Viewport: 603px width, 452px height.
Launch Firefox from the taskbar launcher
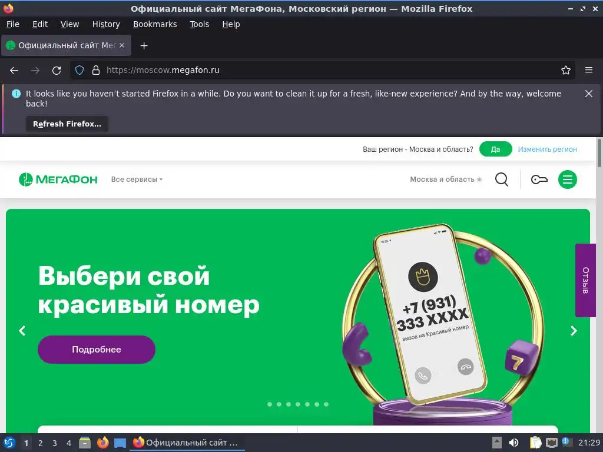pyautogui.click(x=102, y=443)
